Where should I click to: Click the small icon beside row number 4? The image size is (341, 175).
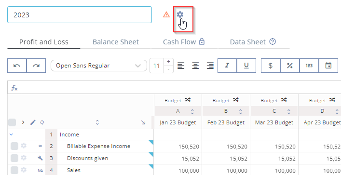point(40,170)
